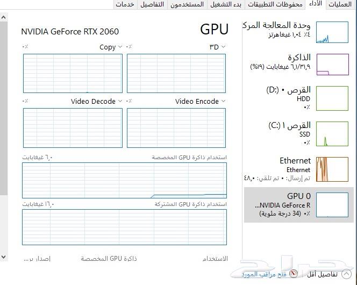Open the 3D engine dropdown
This screenshot has width=357, height=285.
pos(217,47)
